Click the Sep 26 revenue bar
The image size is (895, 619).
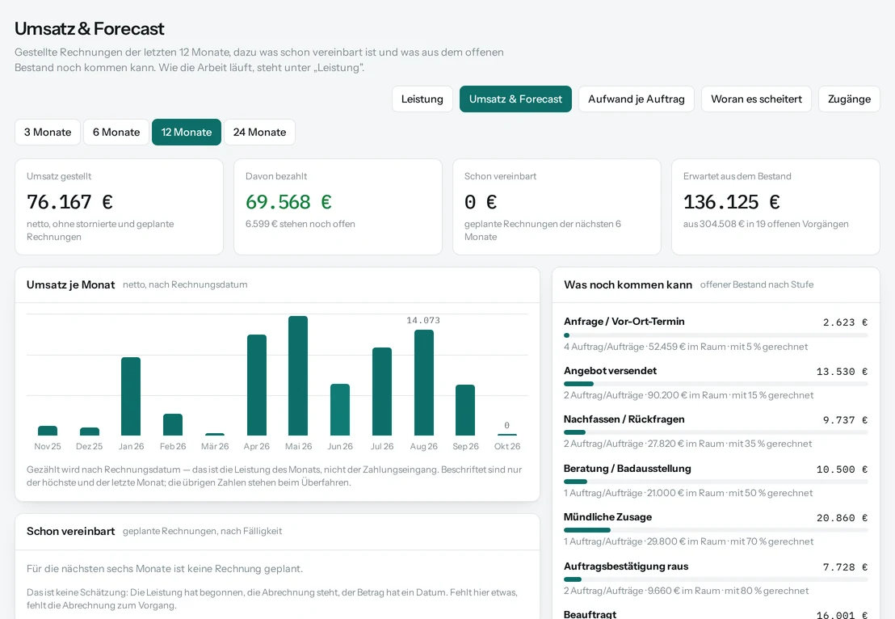(x=465, y=410)
